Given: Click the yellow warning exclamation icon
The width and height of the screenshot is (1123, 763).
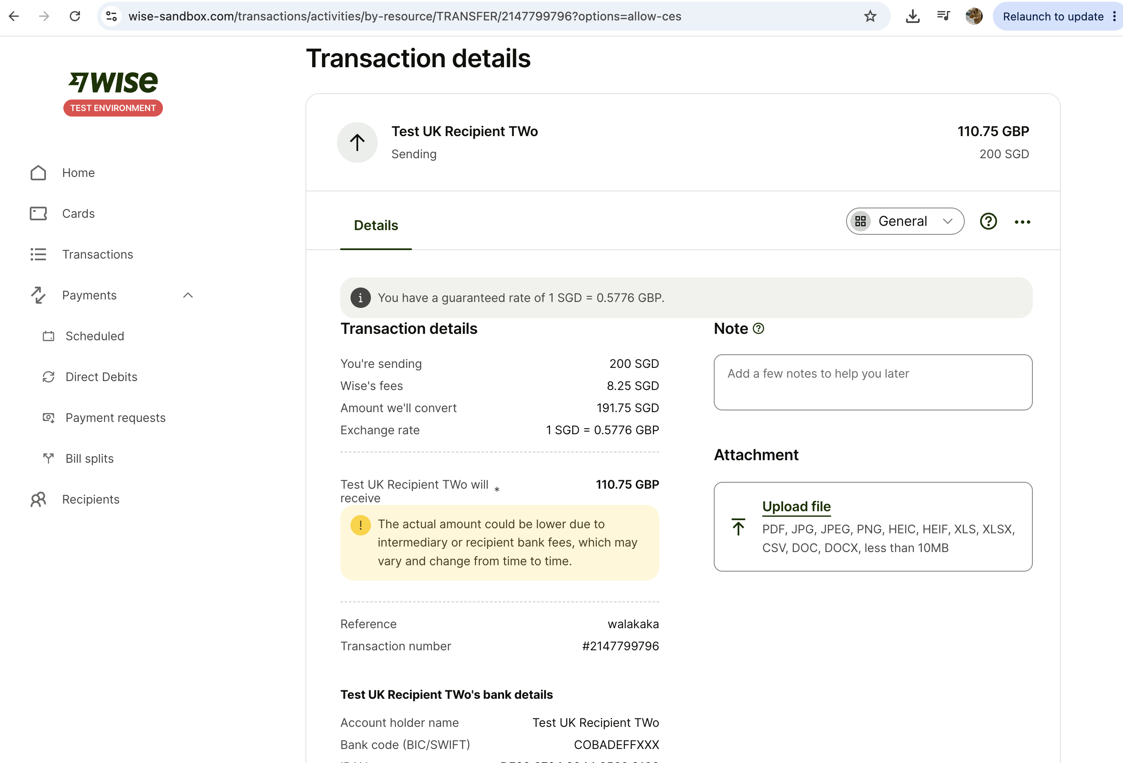Looking at the screenshot, I should click(x=360, y=525).
